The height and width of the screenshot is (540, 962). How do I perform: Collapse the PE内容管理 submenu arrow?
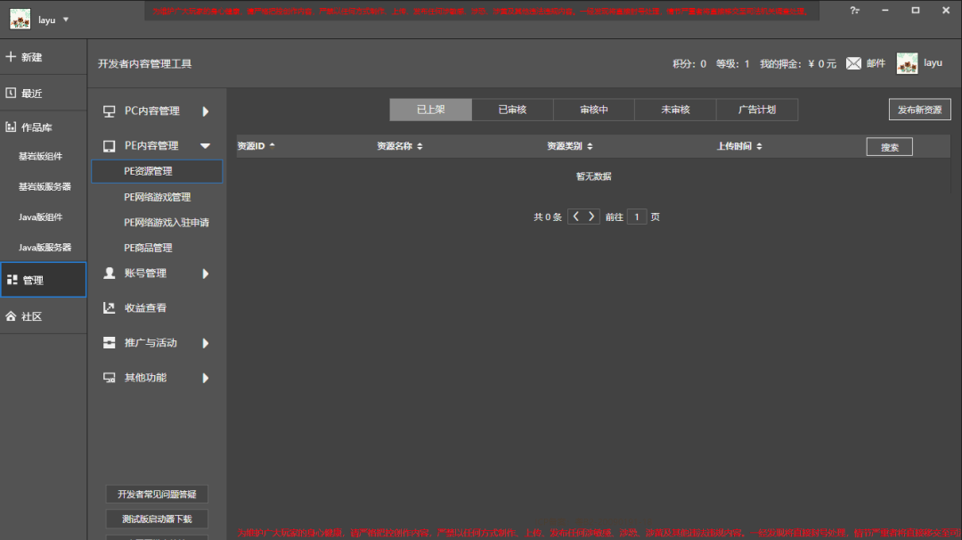coord(205,146)
